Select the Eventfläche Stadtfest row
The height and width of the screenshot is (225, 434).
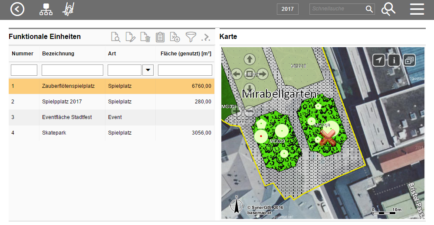click(x=112, y=117)
